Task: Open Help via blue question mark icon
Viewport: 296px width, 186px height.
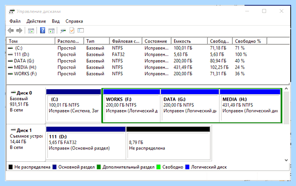Action: (42, 30)
